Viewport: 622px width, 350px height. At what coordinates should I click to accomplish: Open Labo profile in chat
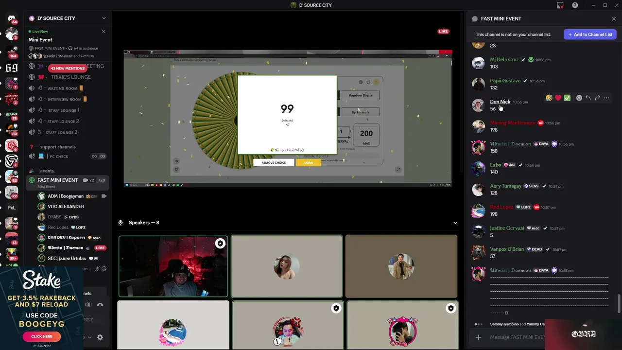click(x=495, y=165)
